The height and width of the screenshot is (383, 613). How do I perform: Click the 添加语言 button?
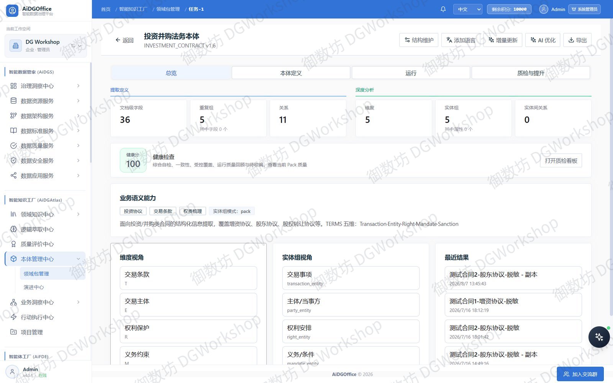coord(461,40)
